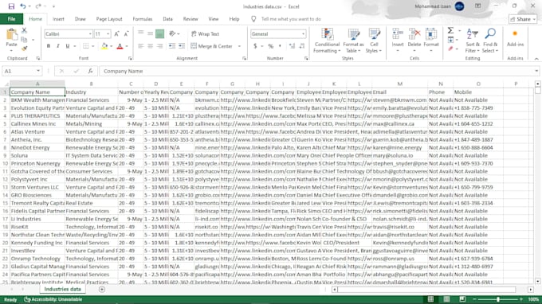Viewport: 542px width, 304px height.
Task: Increase decimal places
Action: pos(292,46)
